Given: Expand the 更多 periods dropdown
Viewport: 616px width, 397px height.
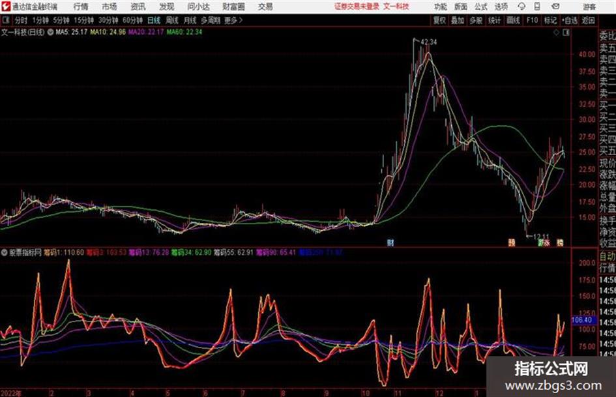Looking at the screenshot, I should point(233,20).
